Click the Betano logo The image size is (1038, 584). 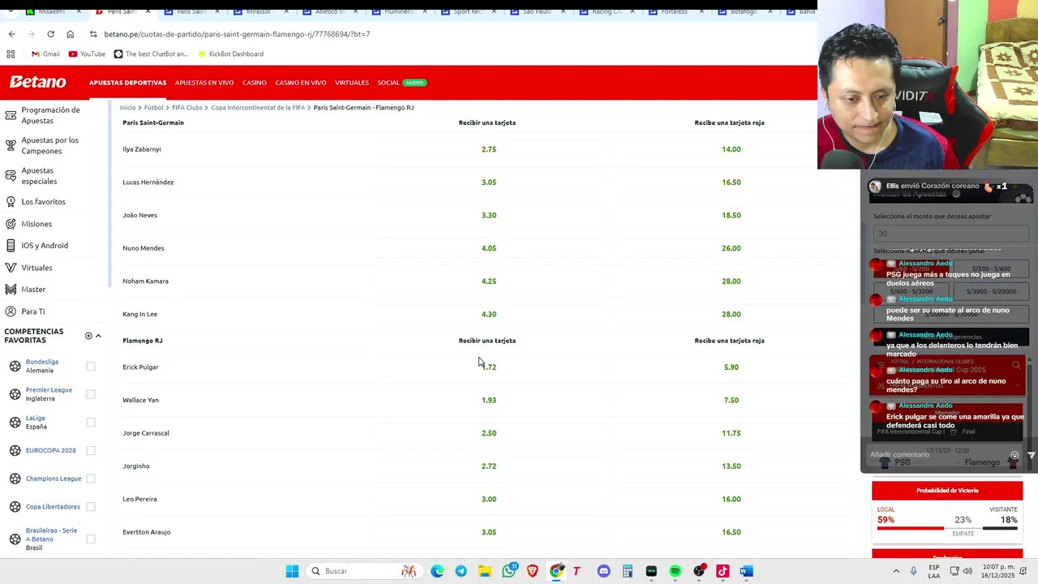point(37,82)
